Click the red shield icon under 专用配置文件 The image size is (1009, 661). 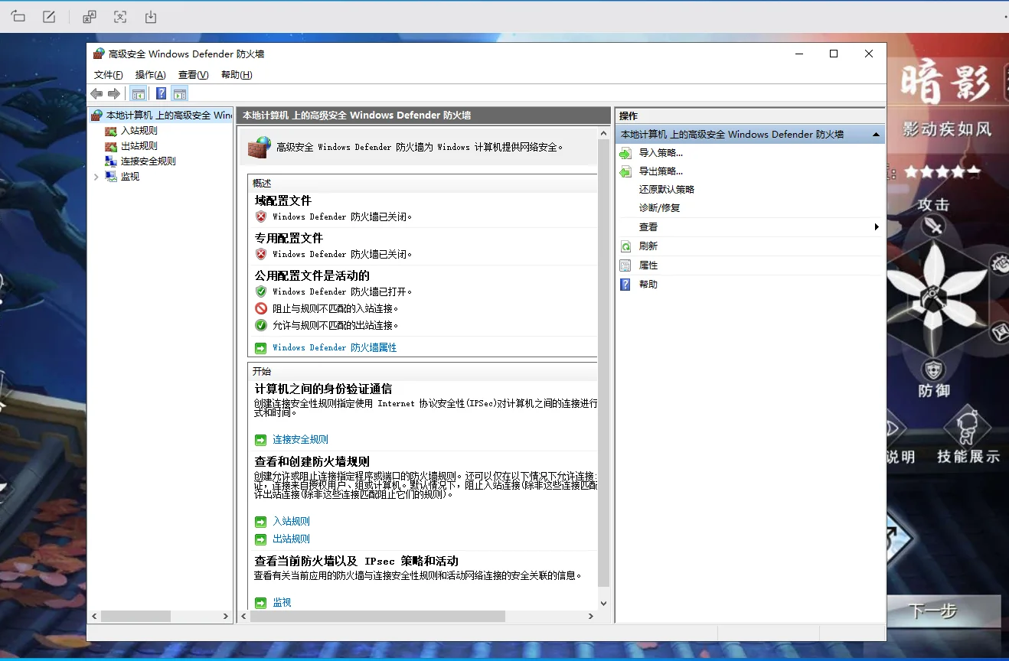261,254
